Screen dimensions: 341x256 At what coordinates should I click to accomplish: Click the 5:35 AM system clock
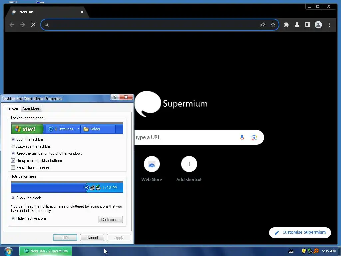pyautogui.click(x=329, y=251)
